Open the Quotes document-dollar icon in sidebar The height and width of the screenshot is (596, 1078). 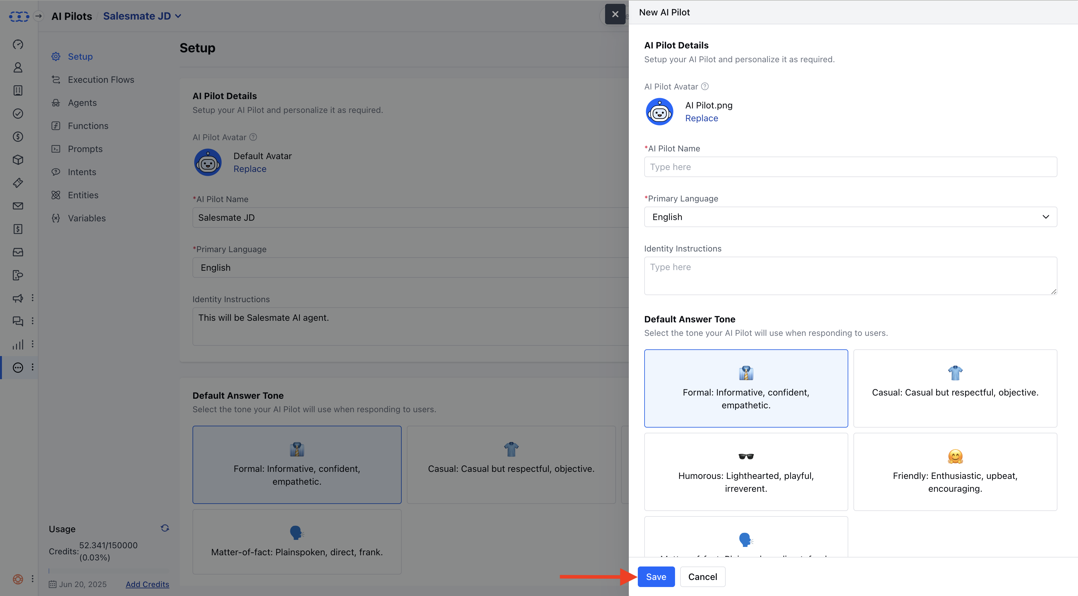[x=18, y=229]
